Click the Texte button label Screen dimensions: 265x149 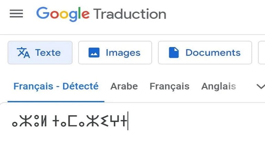pyautogui.click(x=48, y=53)
